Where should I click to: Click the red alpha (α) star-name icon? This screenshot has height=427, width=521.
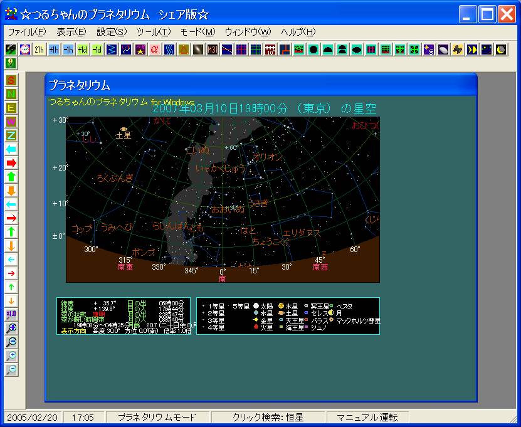[155, 50]
